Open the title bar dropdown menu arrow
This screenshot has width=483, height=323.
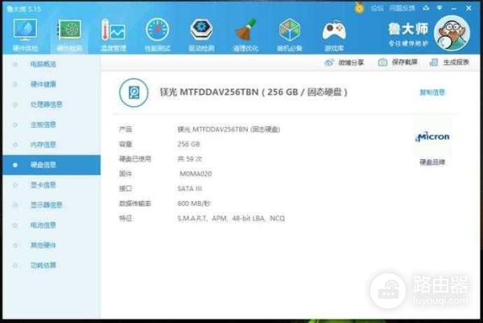(x=440, y=8)
